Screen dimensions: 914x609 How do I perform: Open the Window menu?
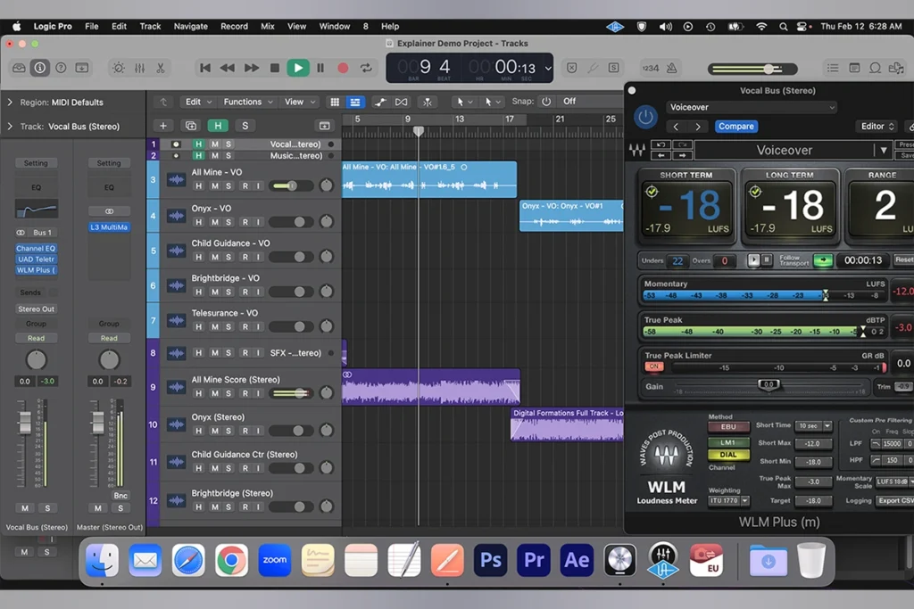tap(334, 26)
